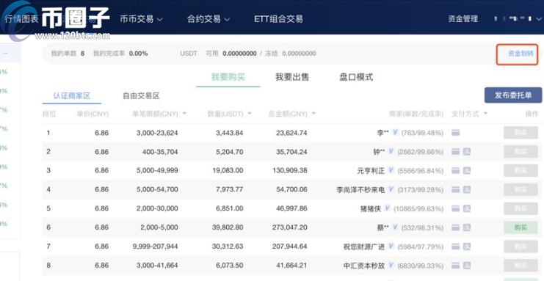Click the 发布委托单 button
544x281 pixels.
pyautogui.click(x=513, y=95)
